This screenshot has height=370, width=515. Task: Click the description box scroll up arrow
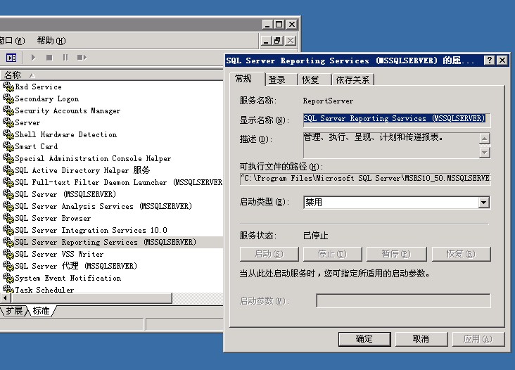pos(485,139)
